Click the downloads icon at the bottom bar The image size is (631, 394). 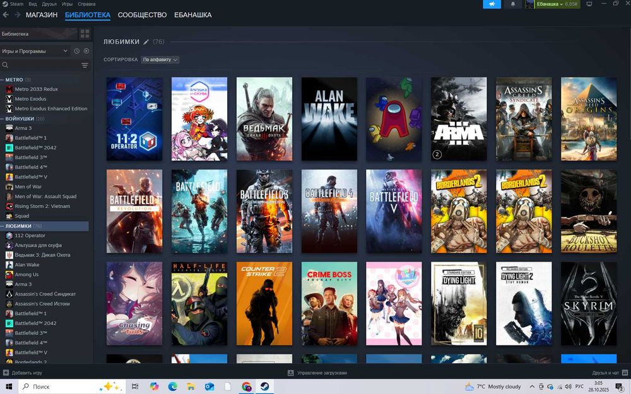pos(290,373)
